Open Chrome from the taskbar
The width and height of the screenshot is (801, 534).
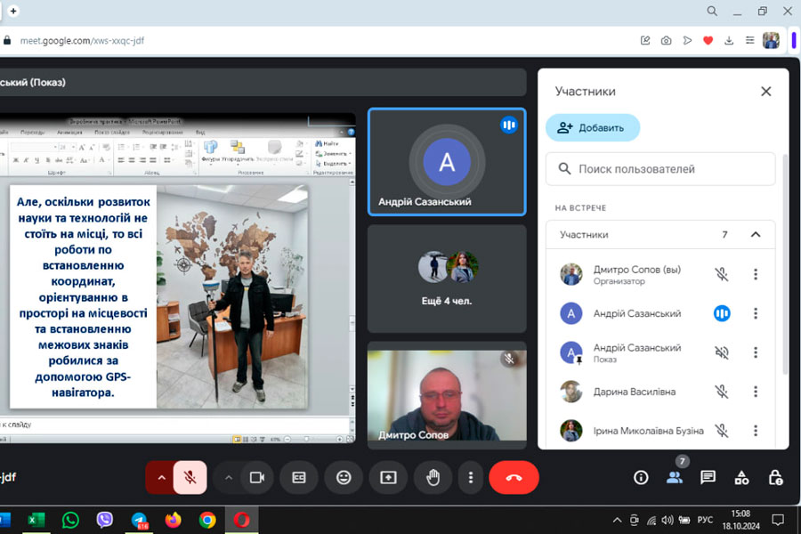pos(207,520)
